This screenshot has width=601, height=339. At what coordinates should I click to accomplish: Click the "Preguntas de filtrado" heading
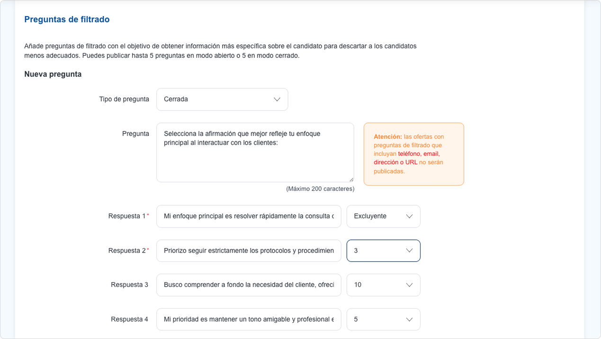coord(67,19)
